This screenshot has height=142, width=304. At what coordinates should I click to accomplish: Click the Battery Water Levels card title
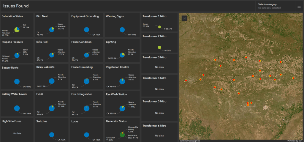[x=14, y=94]
